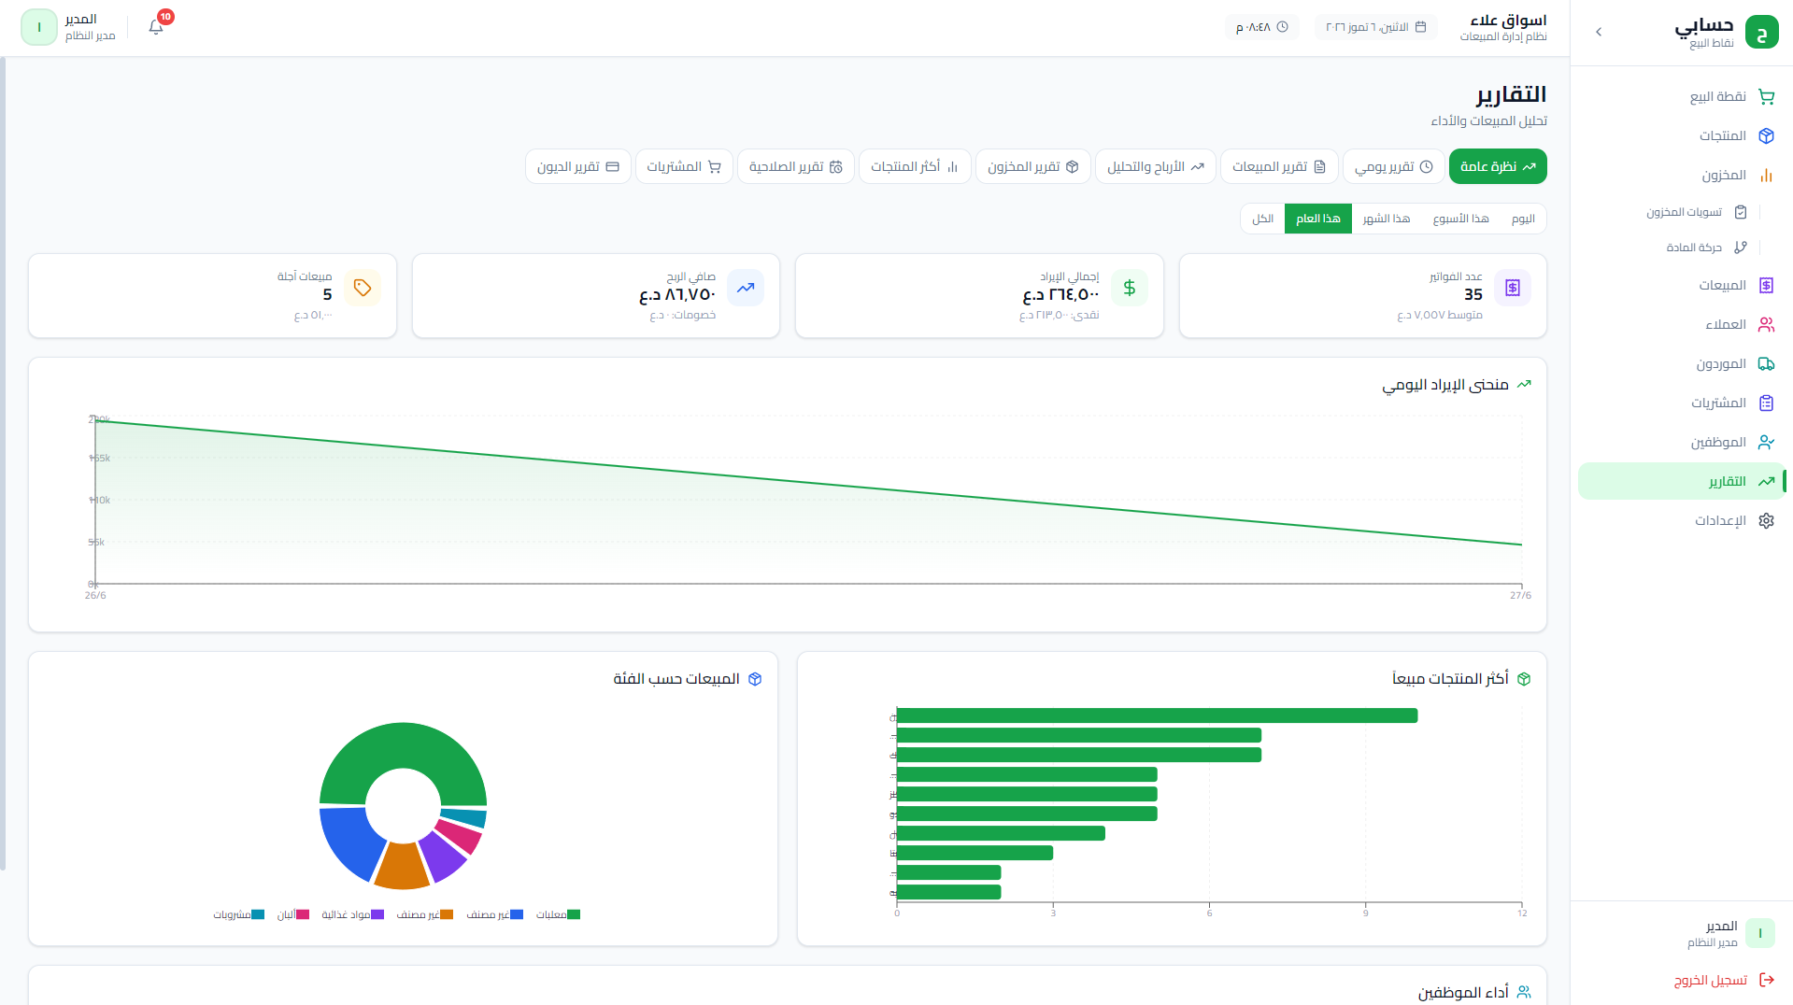Click the cube icon next to المنتجات
Viewport: 1793px width, 1005px height.
(1766, 135)
